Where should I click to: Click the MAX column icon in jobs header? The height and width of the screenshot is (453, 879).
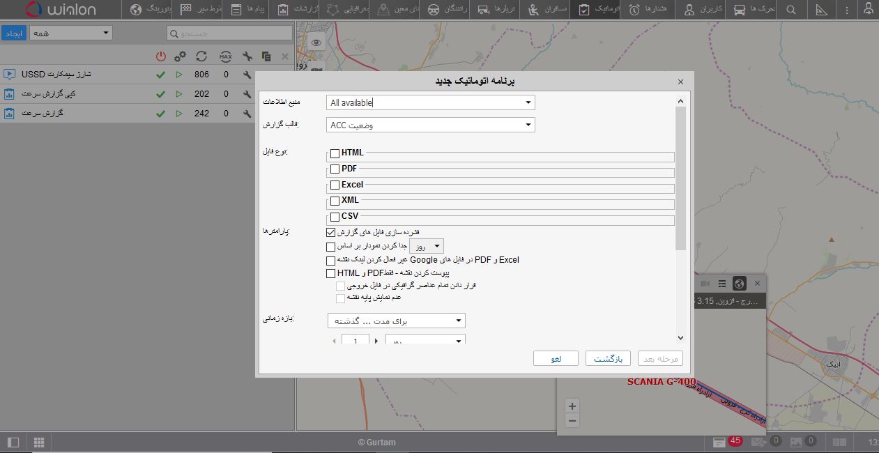pos(225,56)
